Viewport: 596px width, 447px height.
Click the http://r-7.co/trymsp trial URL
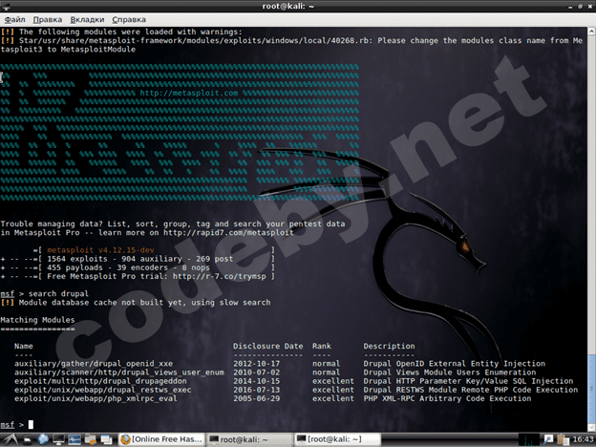pos(220,276)
